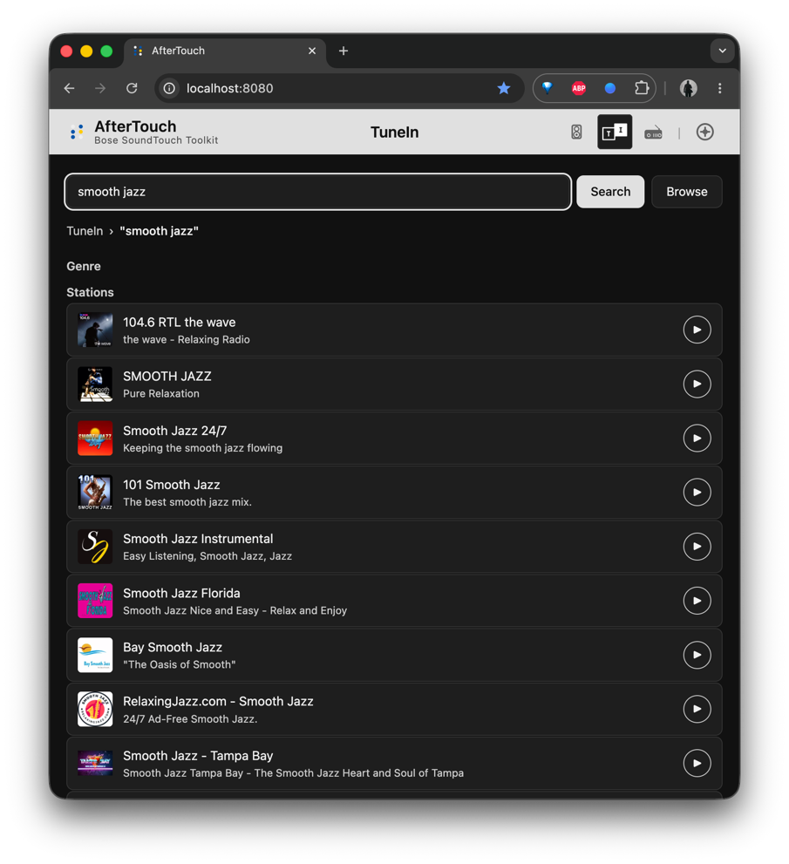Select "Smooth Jazz - Tampa Bay" title

[x=198, y=756]
